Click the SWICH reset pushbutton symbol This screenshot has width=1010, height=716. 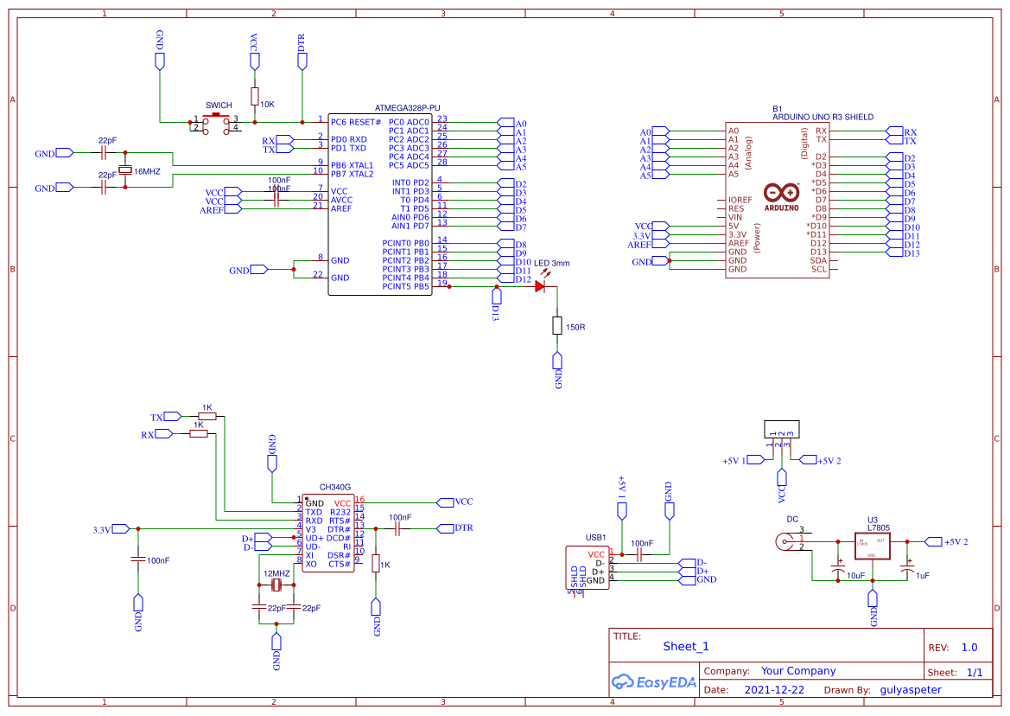214,119
